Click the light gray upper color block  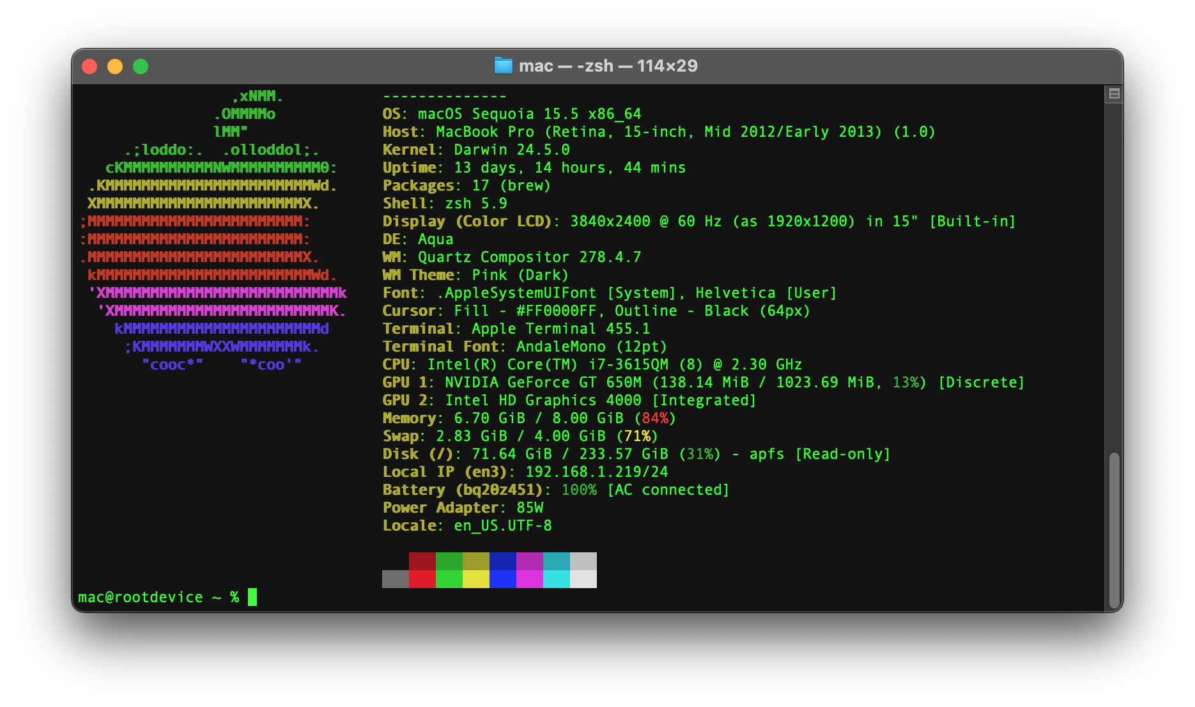pyautogui.click(x=583, y=561)
